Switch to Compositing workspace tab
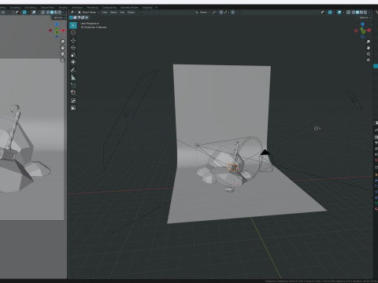This screenshot has height=283, width=378. pyautogui.click(x=109, y=7)
